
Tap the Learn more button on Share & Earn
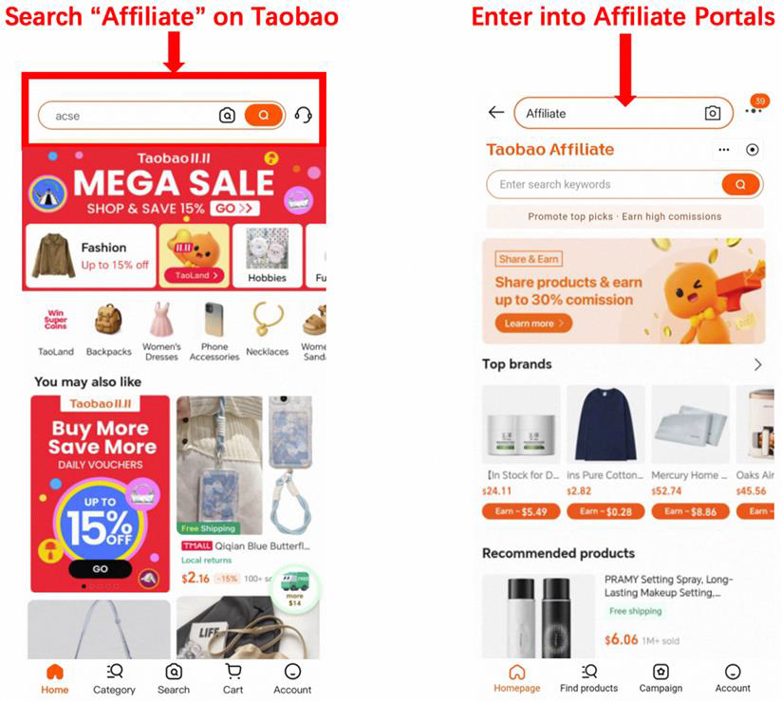click(533, 323)
